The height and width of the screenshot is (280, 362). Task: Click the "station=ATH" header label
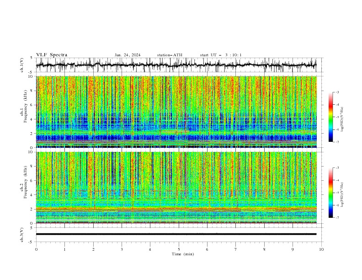[170, 55]
